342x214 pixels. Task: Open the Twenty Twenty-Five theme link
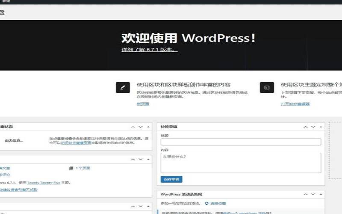pyautogui.click(x=43, y=182)
